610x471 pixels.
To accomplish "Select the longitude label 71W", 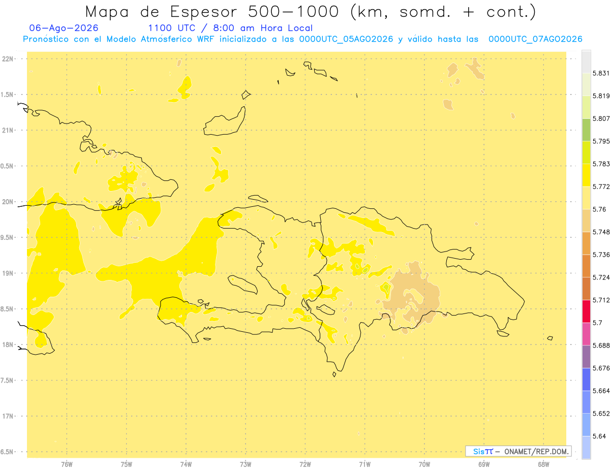I will coord(364,464).
